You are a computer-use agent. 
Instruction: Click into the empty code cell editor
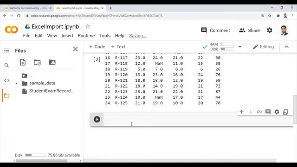(198, 119)
